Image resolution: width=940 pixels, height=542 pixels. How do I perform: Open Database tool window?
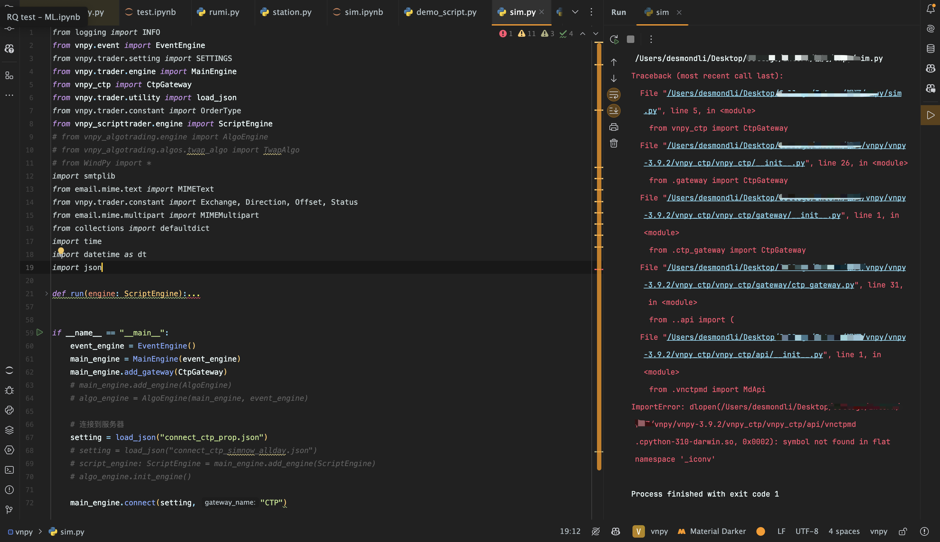(930, 49)
